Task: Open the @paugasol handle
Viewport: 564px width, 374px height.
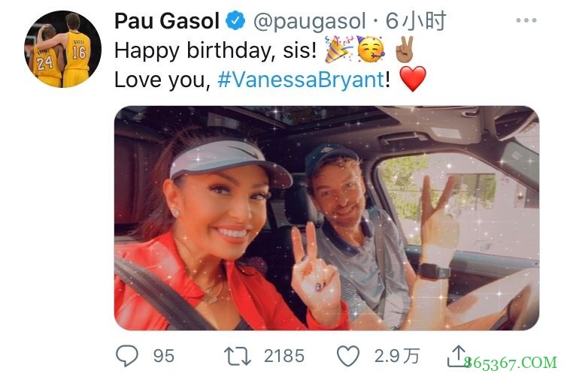Action: click(310, 22)
